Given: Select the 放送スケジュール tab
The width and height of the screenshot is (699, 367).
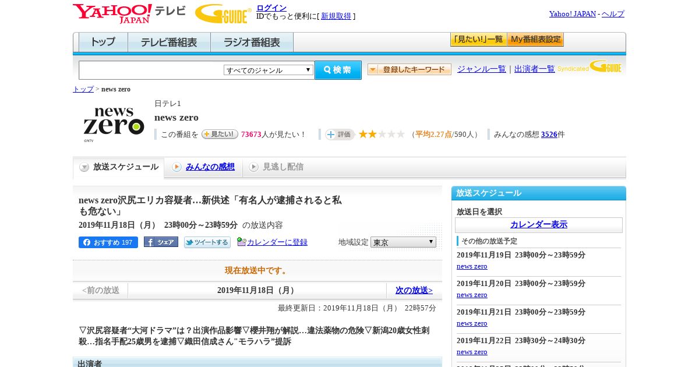Looking at the screenshot, I should [x=119, y=167].
